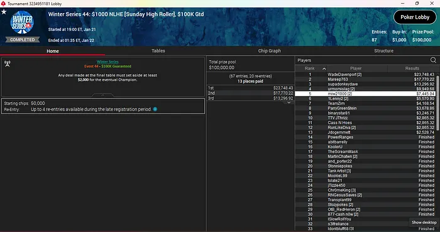Select player tslate21 row
The width and height of the screenshot is (440, 232).
coord(365,181)
